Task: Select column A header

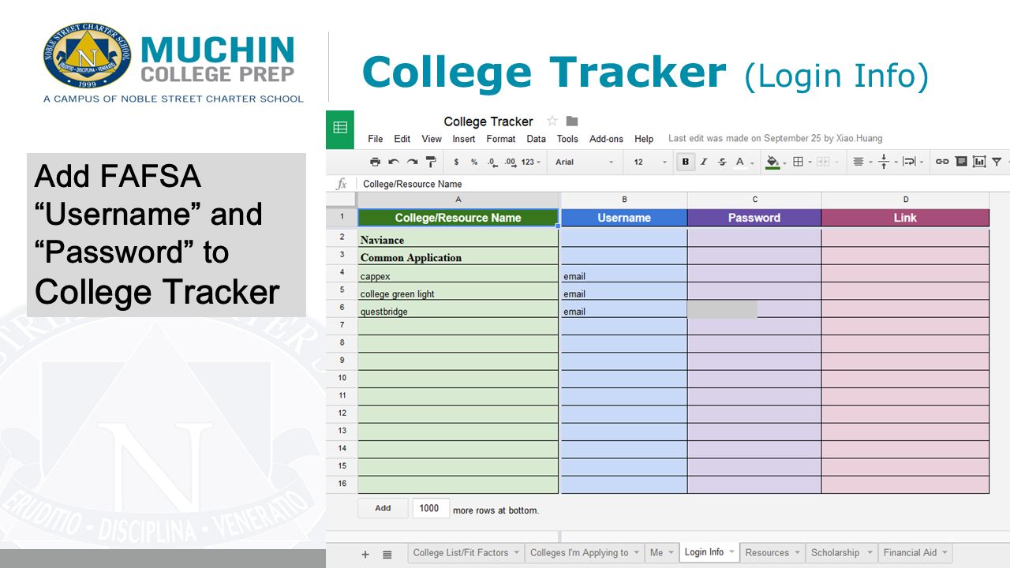Action: point(458,200)
